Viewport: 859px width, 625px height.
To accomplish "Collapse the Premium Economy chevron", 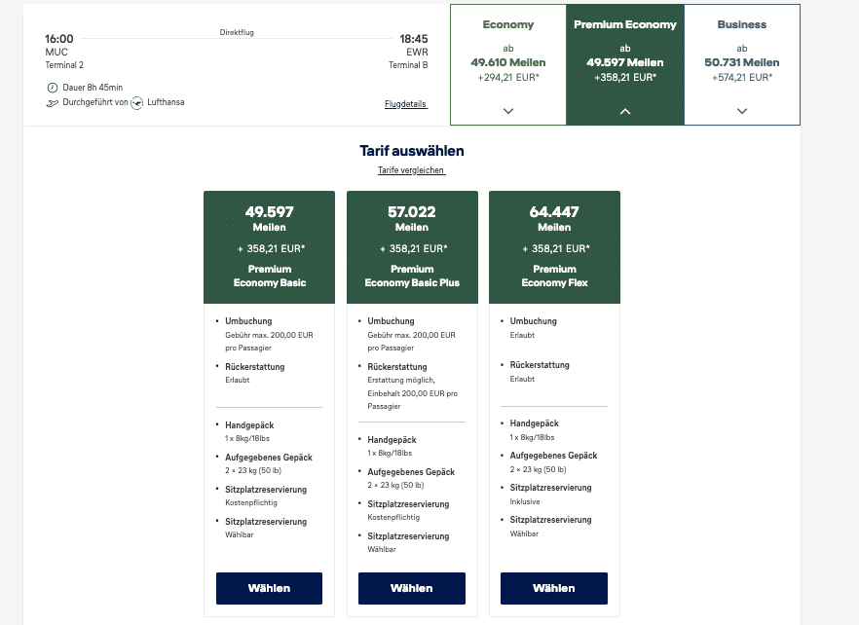I will point(625,111).
